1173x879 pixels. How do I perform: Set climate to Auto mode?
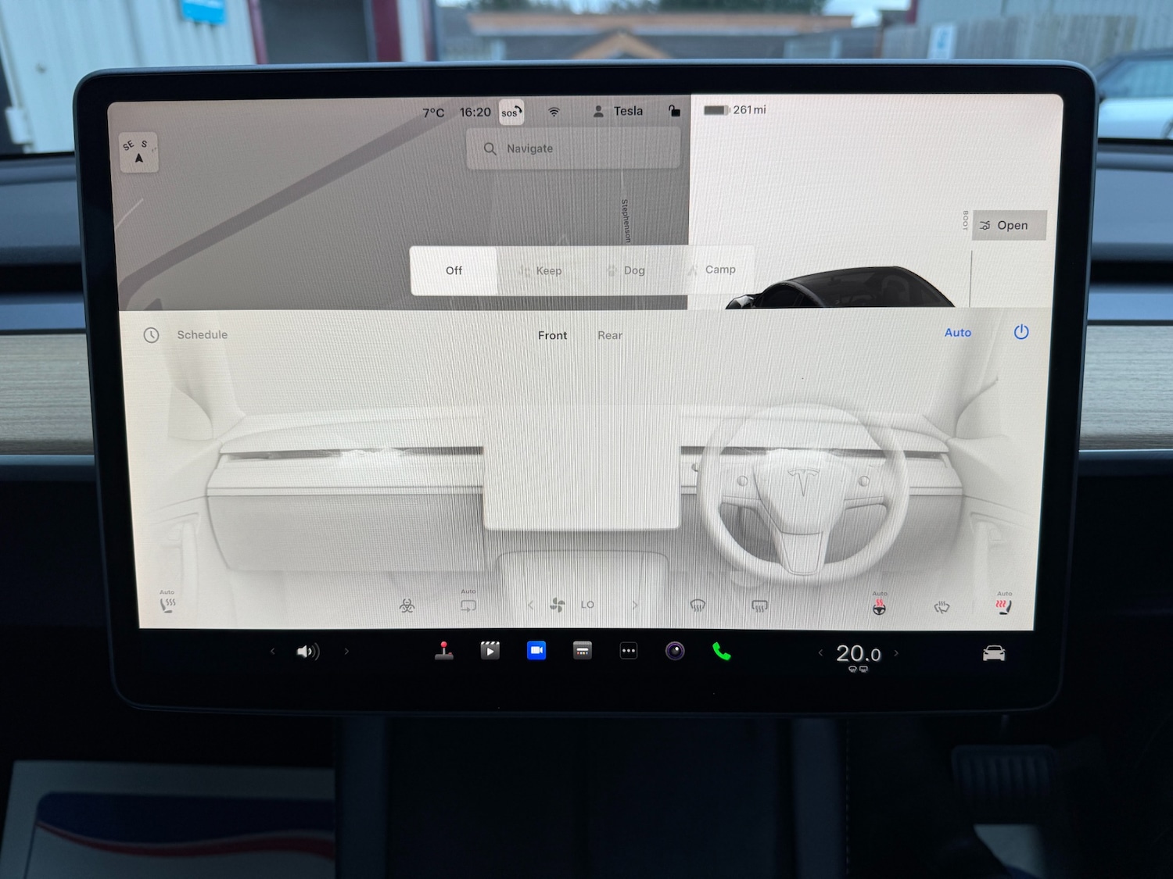[x=957, y=332]
